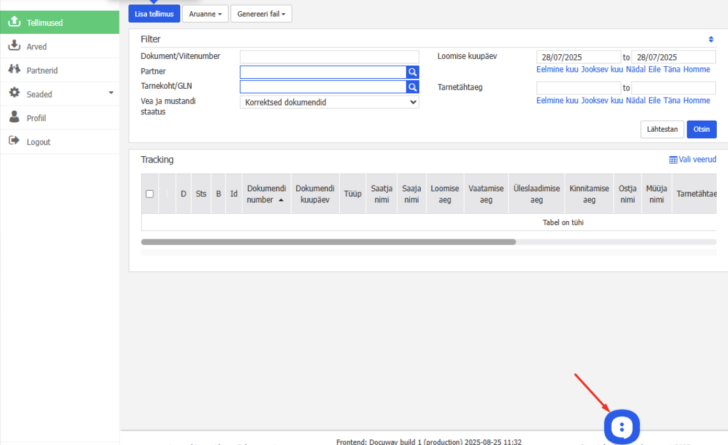This screenshot has width=728, height=445.
Task: Click the Dokument/Viitenumber input field
Action: click(329, 57)
